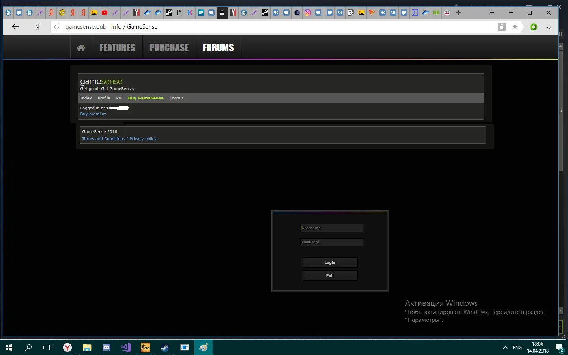The width and height of the screenshot is (568, 355).
Task: Focus the Username input field
Action: tap(331, 228)
